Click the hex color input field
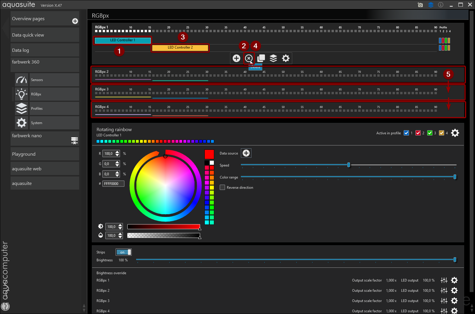 tap(113, 184)
